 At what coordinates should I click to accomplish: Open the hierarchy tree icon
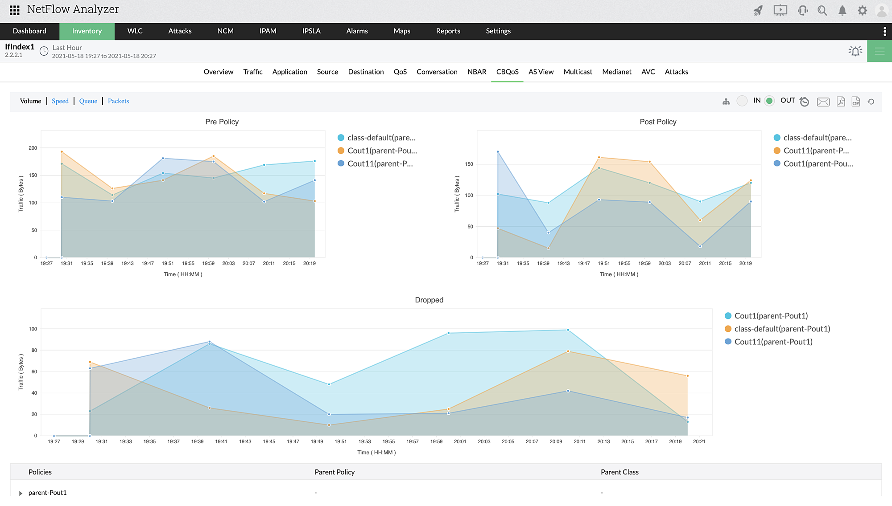pyautogui.click(x=726, y=102)
